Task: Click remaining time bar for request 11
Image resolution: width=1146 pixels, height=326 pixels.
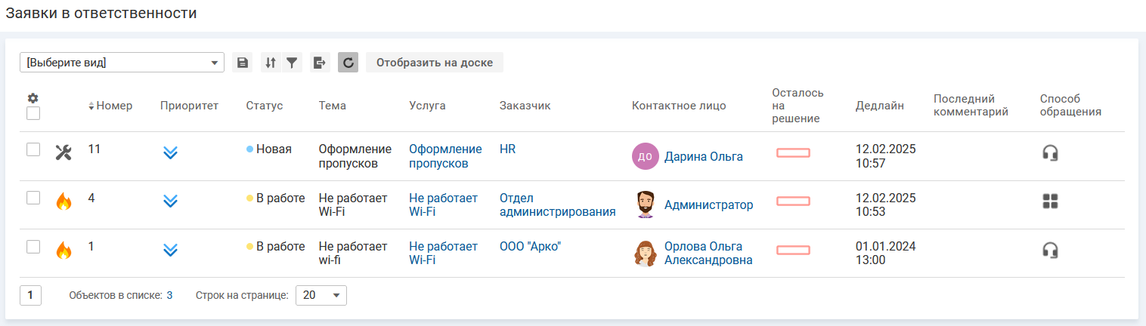Action: pyautogui.click(x=793, y=153)
